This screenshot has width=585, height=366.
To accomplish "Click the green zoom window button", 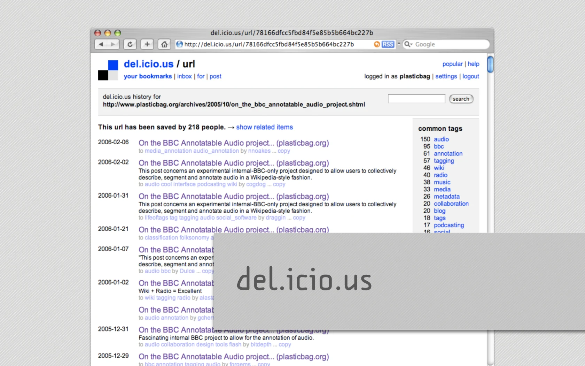I will click(118, 33).
